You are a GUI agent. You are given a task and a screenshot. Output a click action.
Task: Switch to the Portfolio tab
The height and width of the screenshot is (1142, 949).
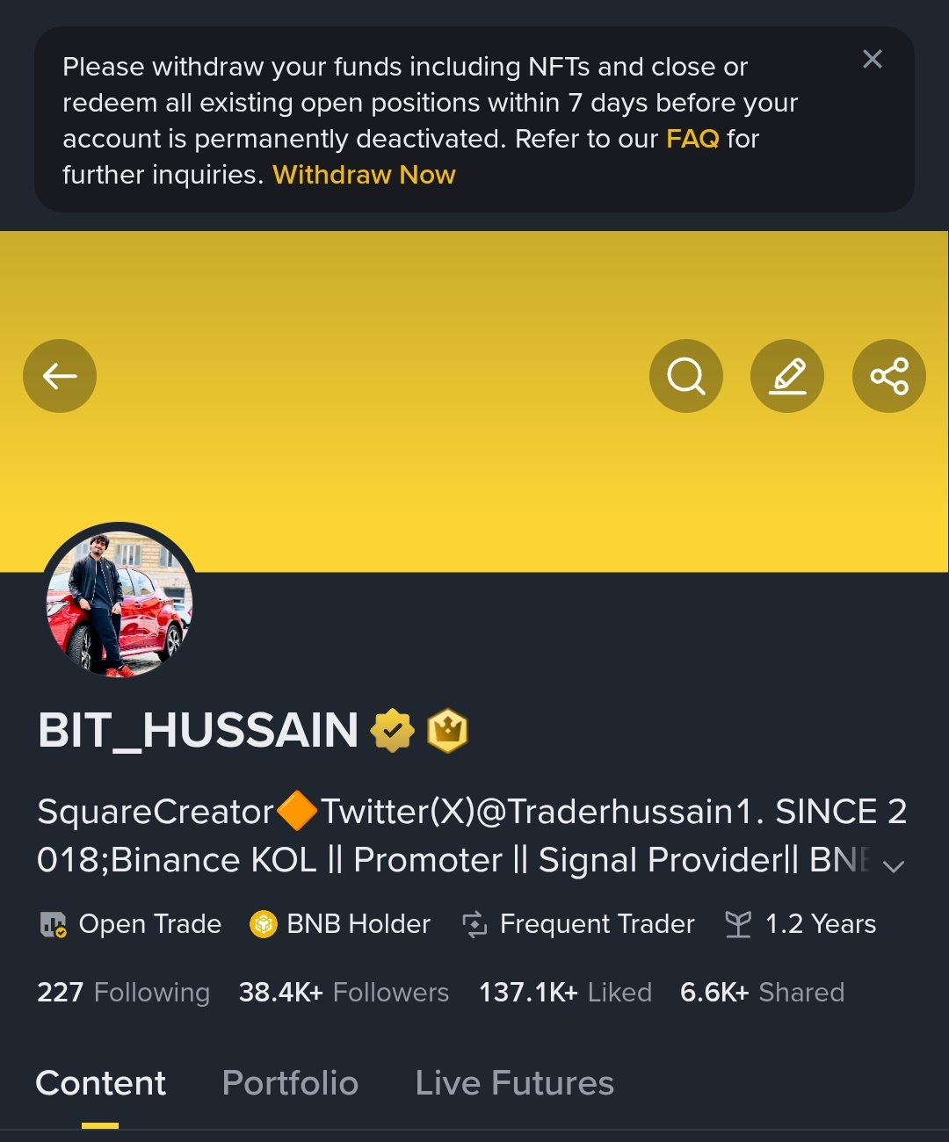(x=290, y=1083)
